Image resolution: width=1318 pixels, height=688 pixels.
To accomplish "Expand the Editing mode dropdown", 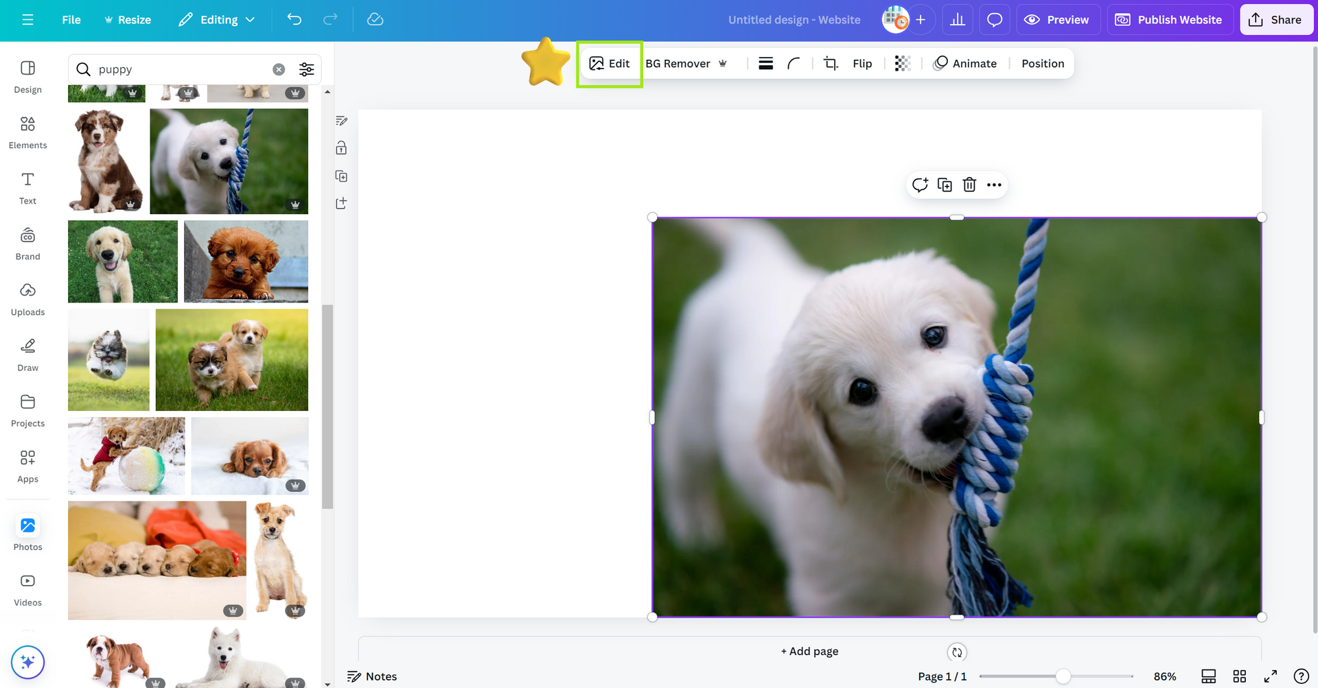I will tap(217, 20).
